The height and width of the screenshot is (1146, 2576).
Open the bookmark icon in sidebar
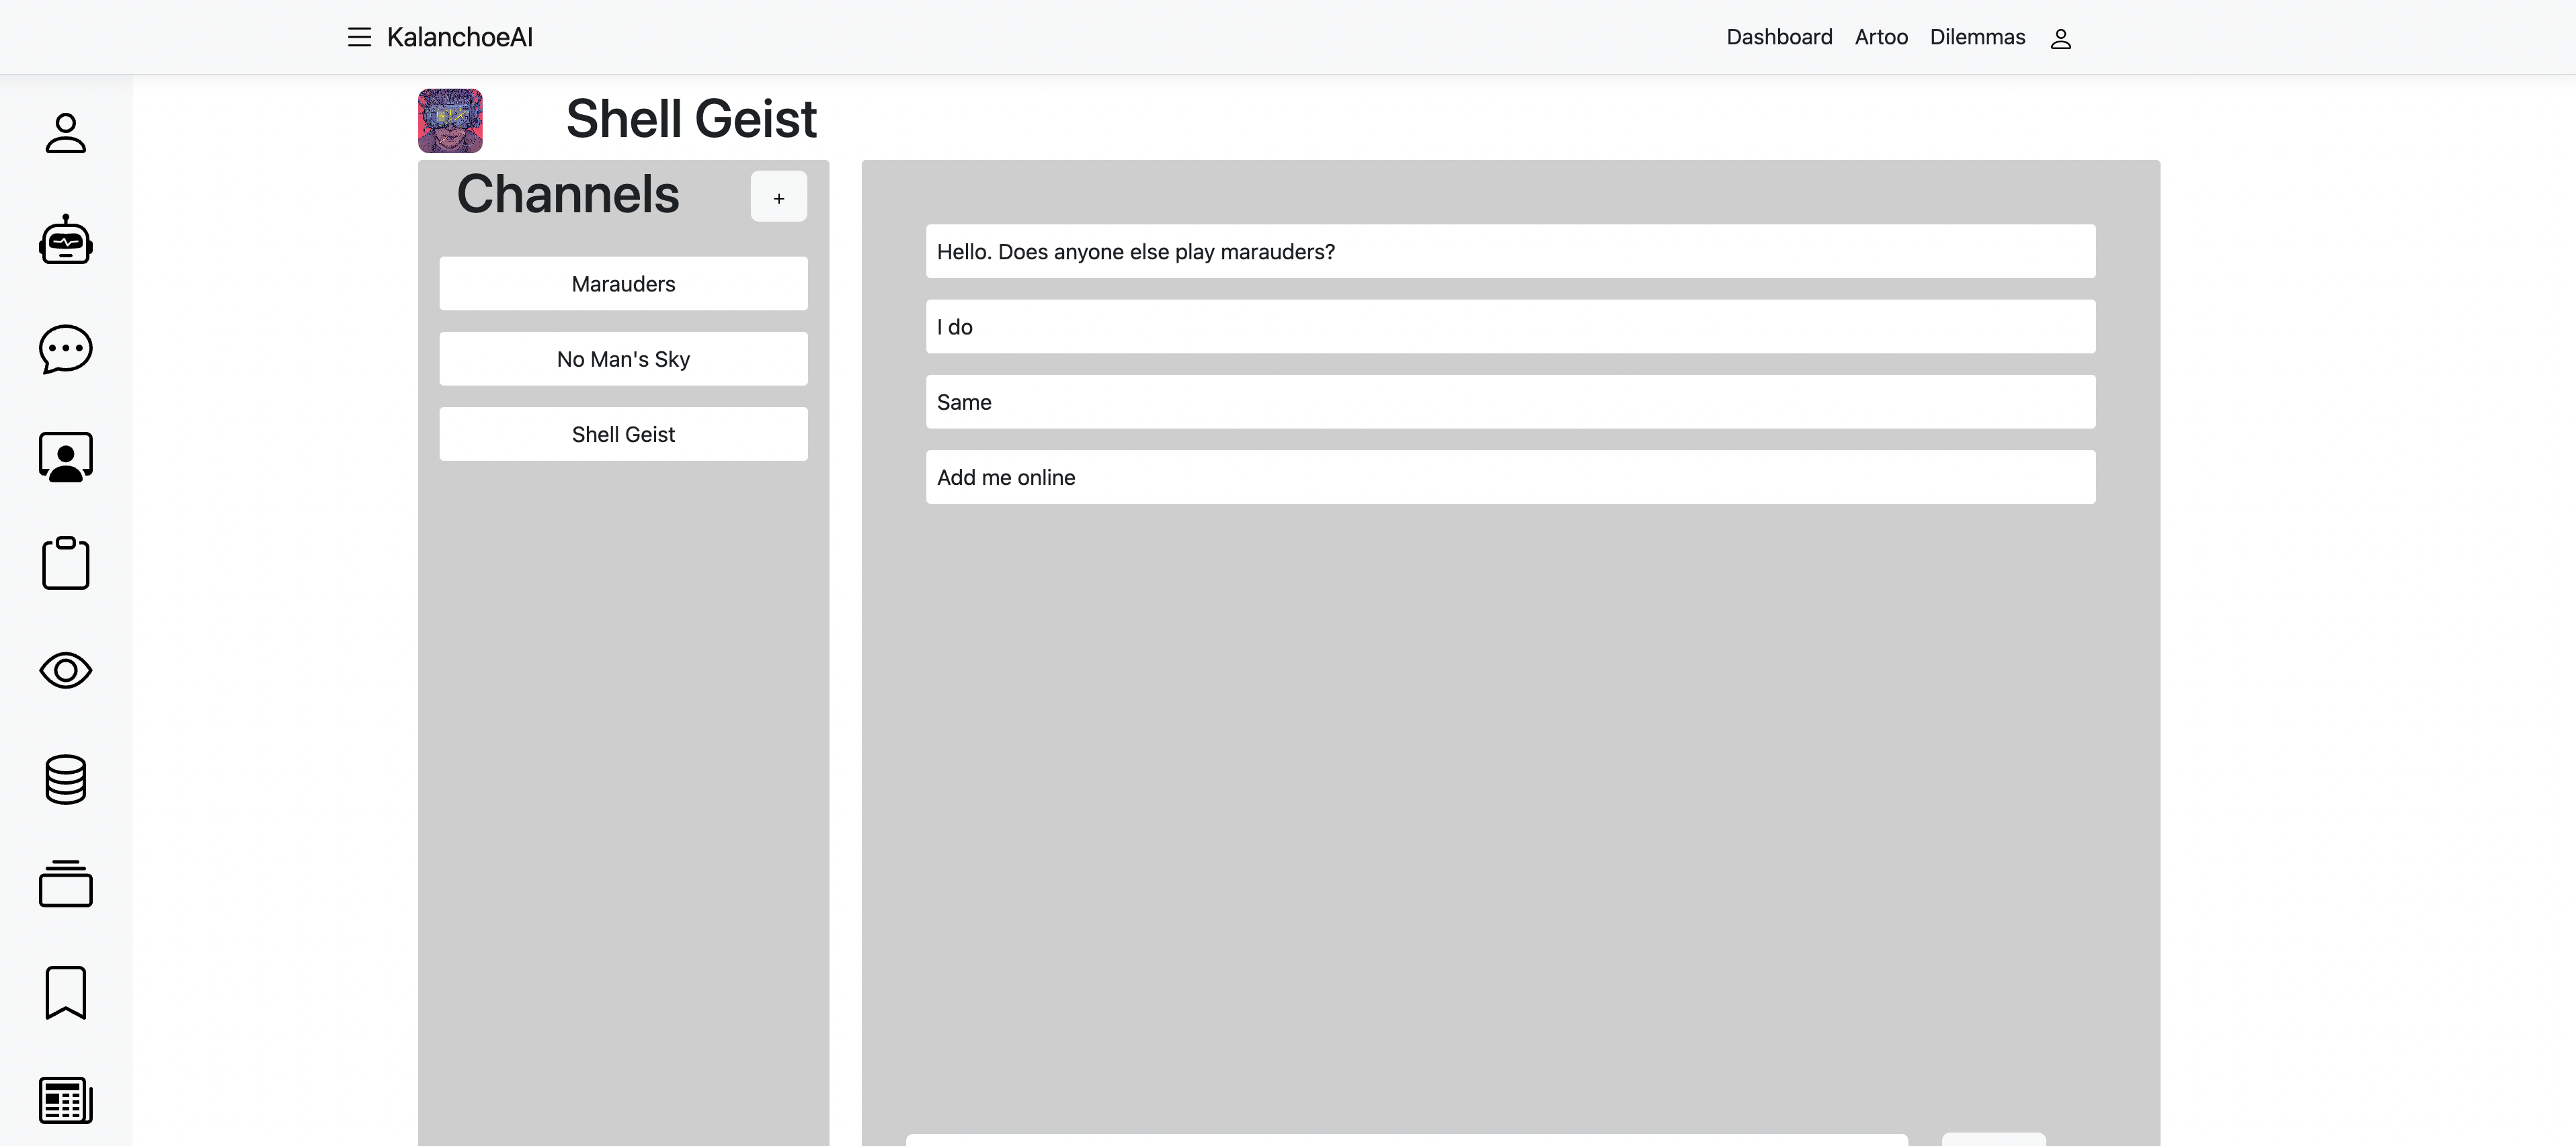(66, 992)
